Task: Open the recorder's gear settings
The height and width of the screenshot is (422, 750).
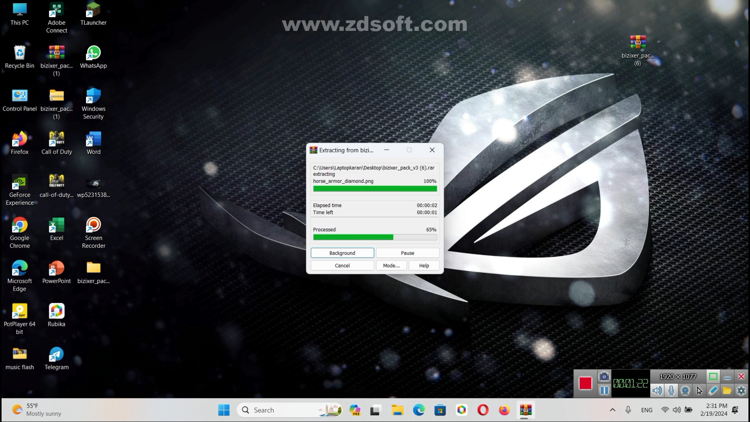Action: pyautogui.click(x=741, y=390)
